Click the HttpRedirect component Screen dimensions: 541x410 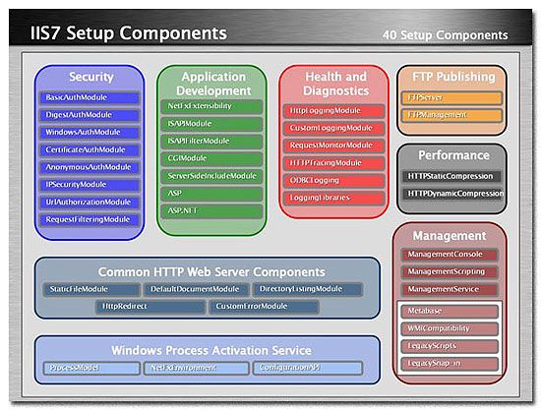point(150,307)
